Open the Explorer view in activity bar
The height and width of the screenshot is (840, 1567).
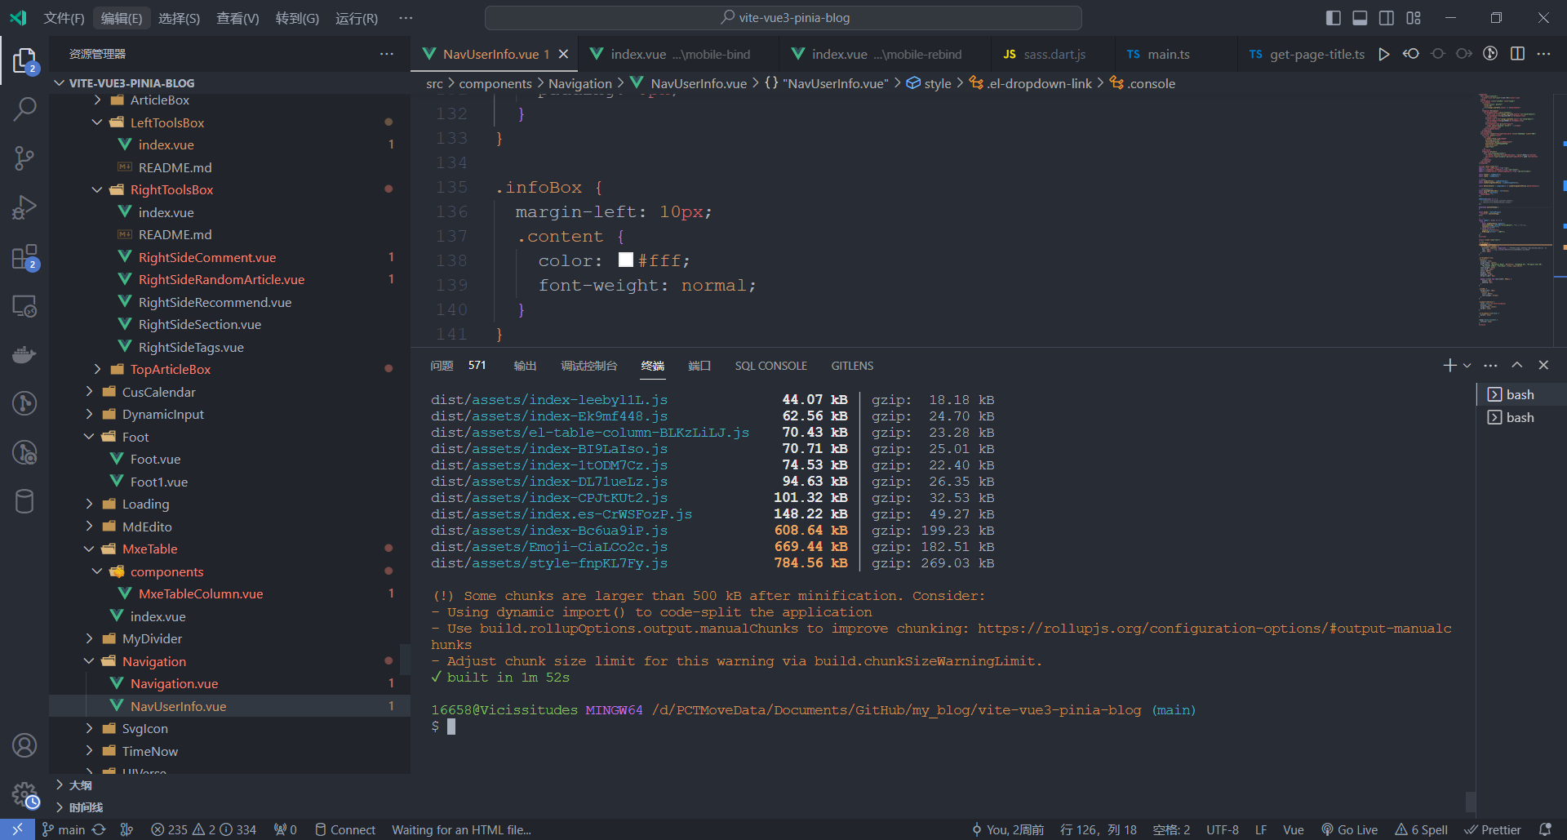click(24, 60)
